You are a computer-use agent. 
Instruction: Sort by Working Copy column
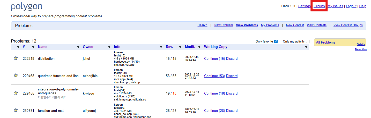255,47
